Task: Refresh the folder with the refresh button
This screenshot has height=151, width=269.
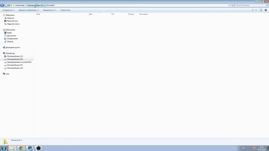Action: 232,5
